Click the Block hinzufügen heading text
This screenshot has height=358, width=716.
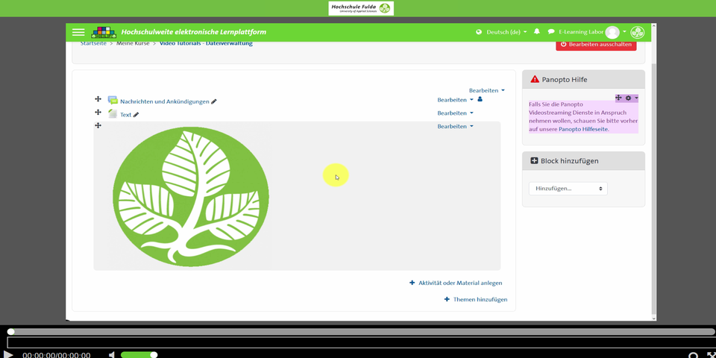coord(569,161)
